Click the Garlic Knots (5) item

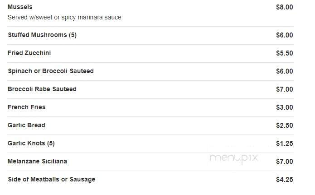(x=31, y=144)
